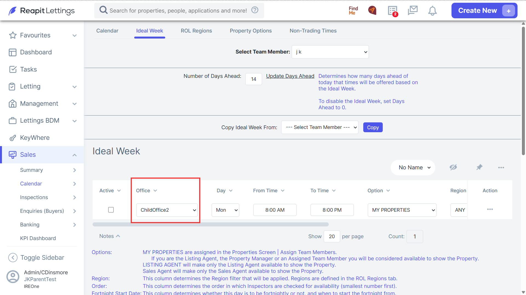
Task: Open the MY PROPERTIES option dropdown
Action: tap(402, 210)
